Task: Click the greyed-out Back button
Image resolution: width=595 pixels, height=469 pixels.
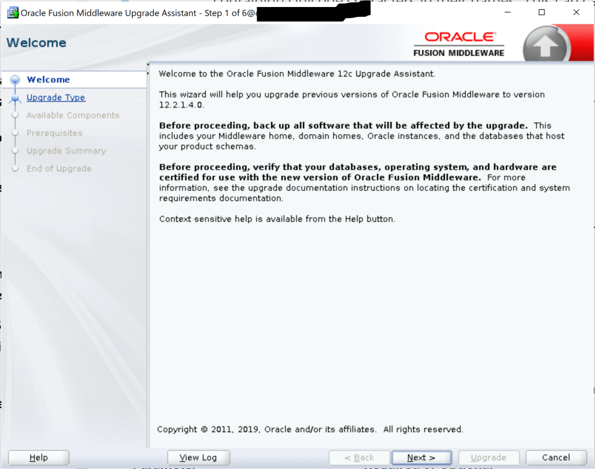Action: [x=359, y=458]
